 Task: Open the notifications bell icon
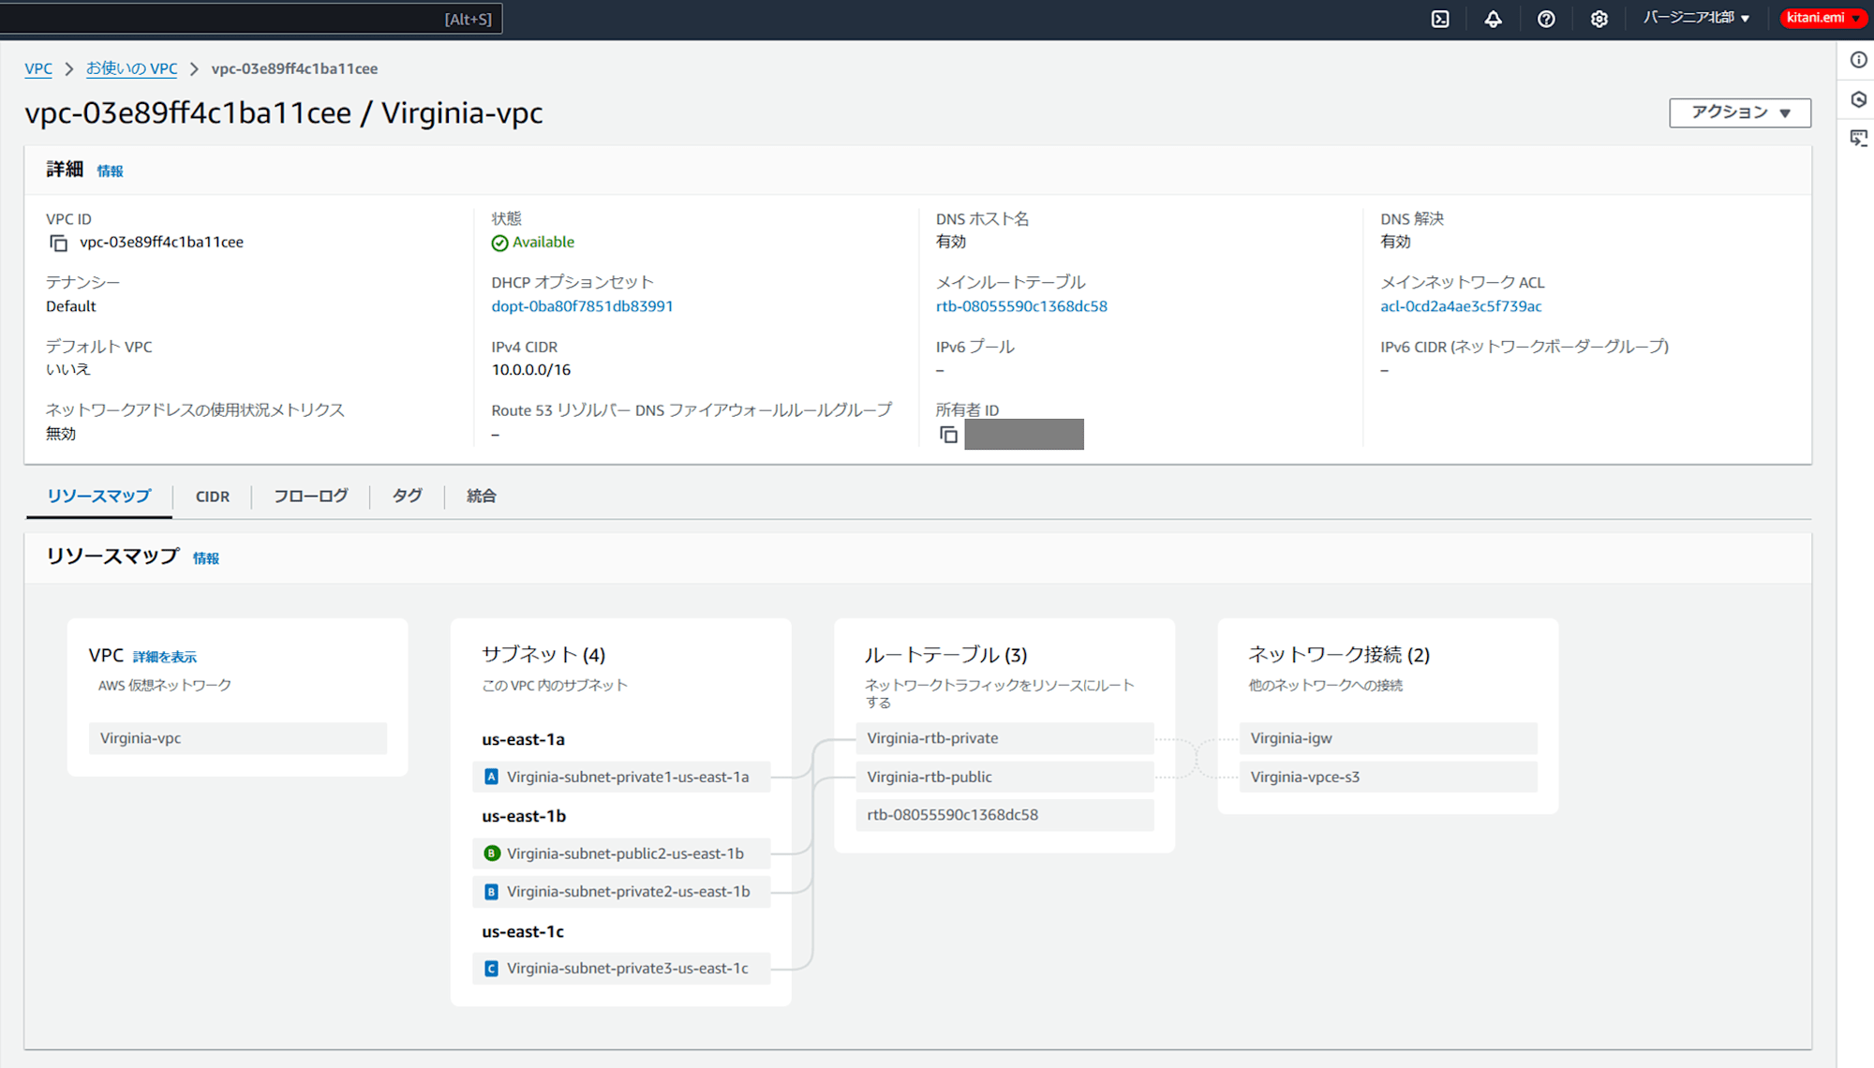click(x=1493, y=19)
